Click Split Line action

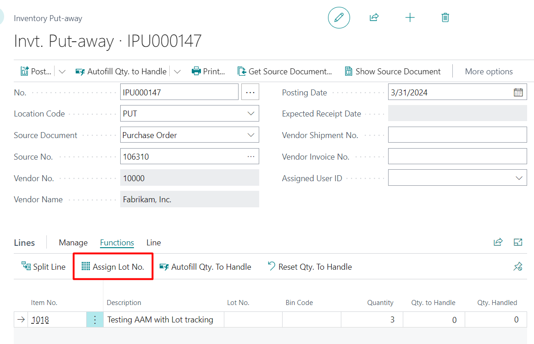[x=44, y=267]
